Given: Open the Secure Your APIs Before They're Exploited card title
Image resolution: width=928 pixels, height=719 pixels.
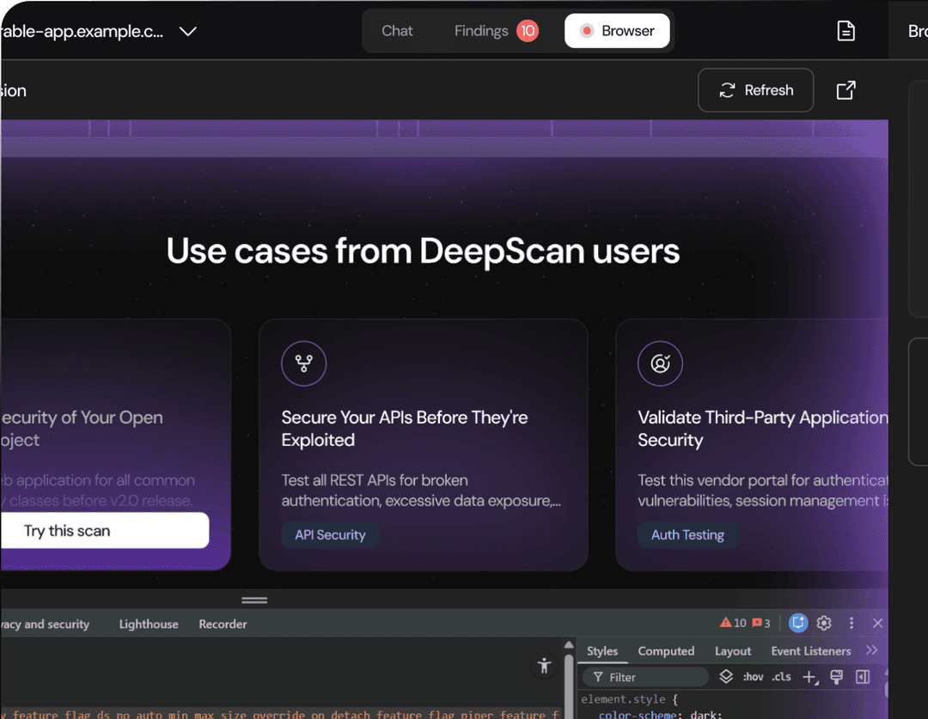Looking at the screenshot, I should 404,429.
